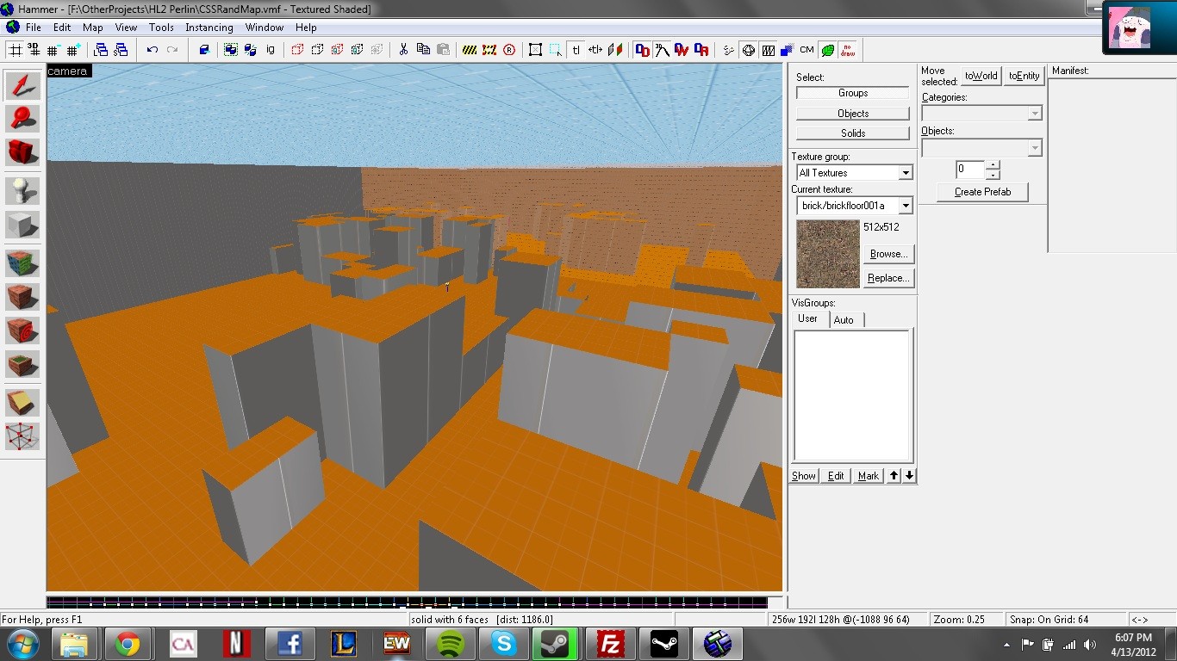Open Spotify from the taskbar

[x=450, y=643]
